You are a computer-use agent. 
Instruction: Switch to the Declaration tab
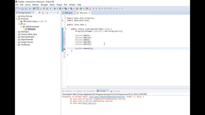[x=90, y=91]
